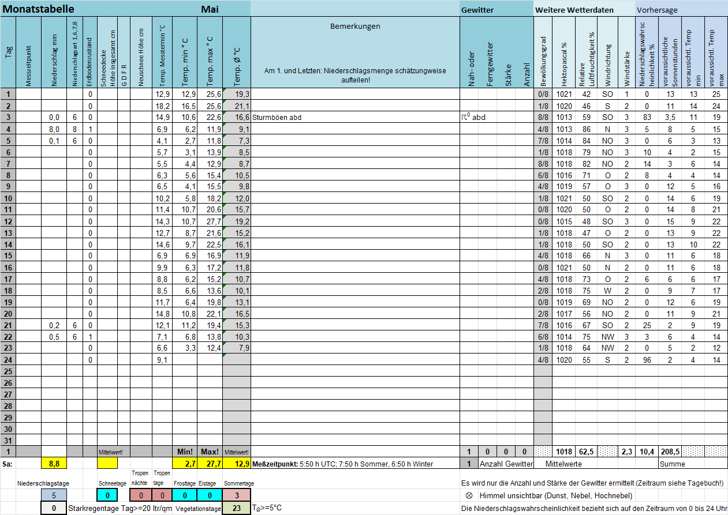Image resolution: width=728 pixels, height=515 pixels.
Task: Select day 18 wind direction W
Action: point(608,290)
